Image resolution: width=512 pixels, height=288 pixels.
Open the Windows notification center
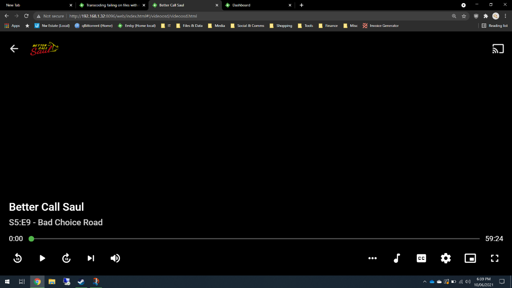pyautogui.click(x=502, y=282)
